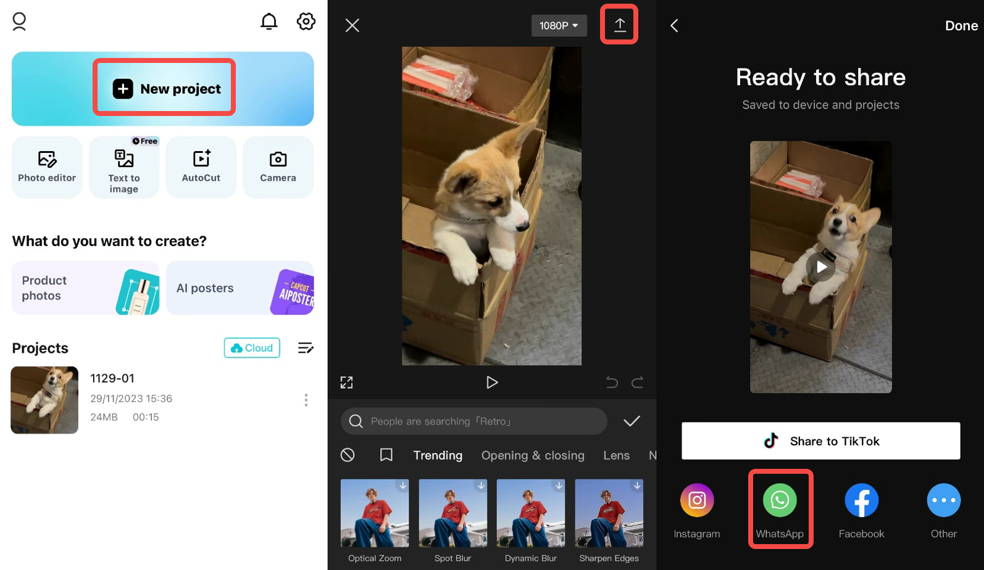Switch to the Opening & closing tab
Image resolution: width=984 pixels, height=570 pixels.
pos(533,455)
